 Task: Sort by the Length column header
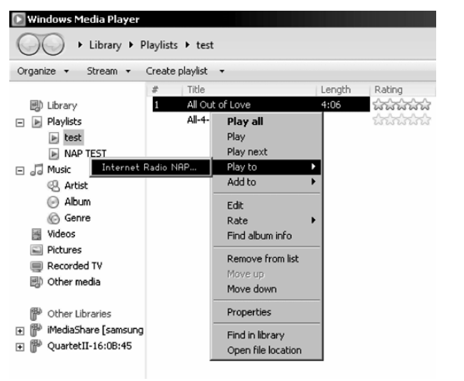pyautogui.click(x=343, y=90)
